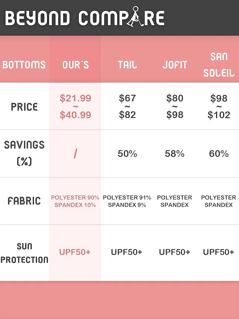239x319 pixels.
Task: Select the PRICE row label
Action: pos(24,107)
